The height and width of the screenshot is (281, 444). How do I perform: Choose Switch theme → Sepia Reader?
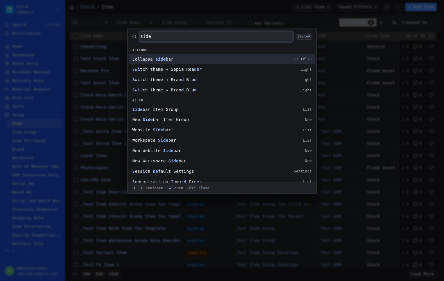[x=222, y=70]
